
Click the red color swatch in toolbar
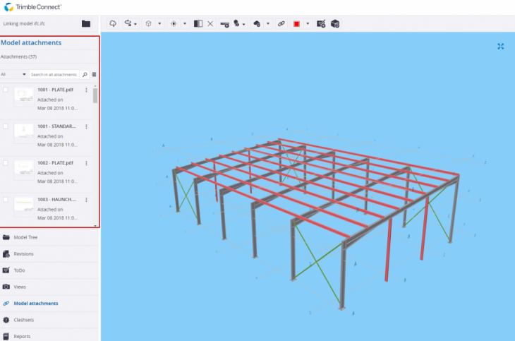296,23
